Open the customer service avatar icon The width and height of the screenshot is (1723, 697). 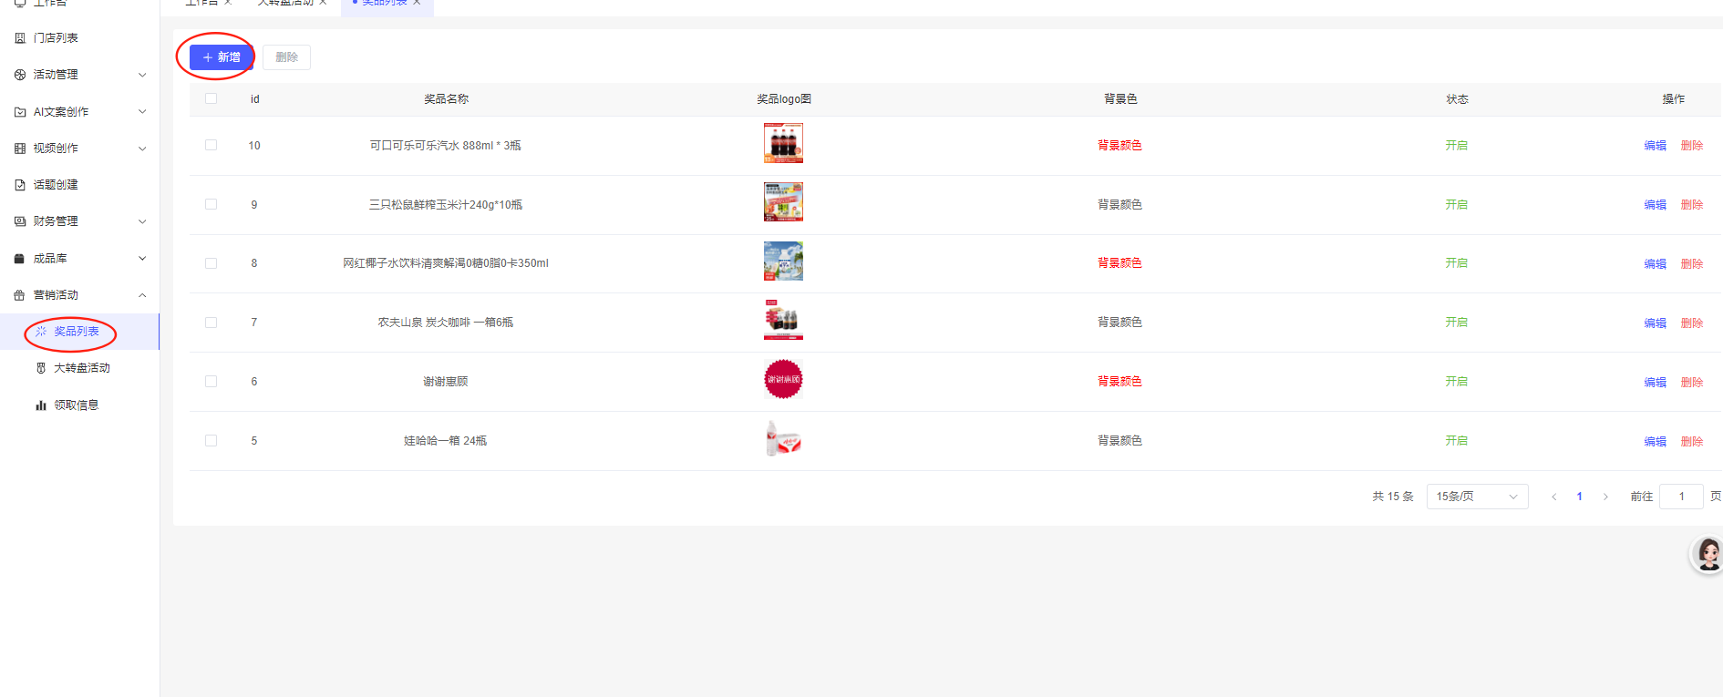click(x=1708, y=553)
